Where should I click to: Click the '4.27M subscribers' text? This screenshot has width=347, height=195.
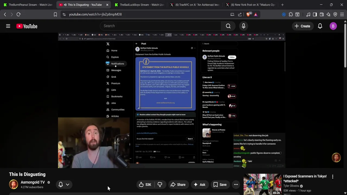32,187
